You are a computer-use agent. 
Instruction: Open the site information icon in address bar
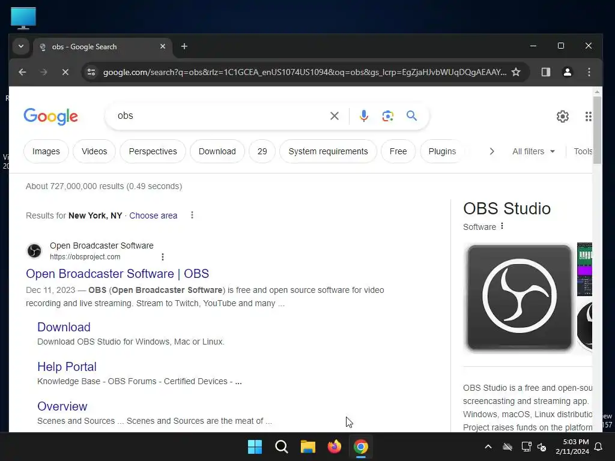(91, 72)
